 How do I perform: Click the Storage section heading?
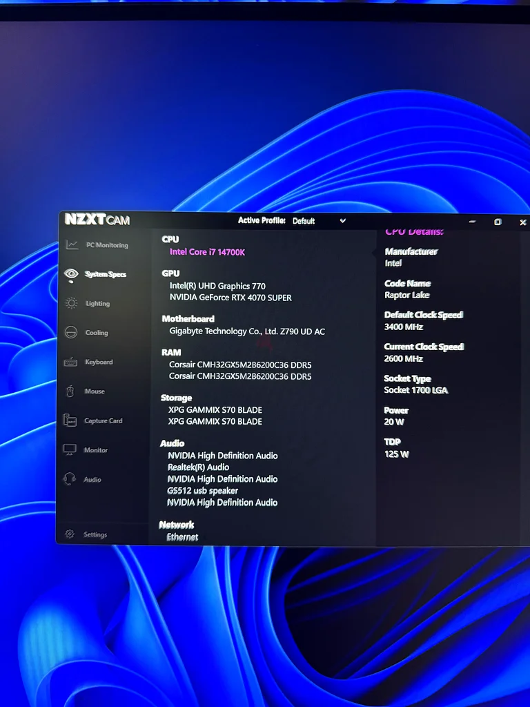pos(176,398)
